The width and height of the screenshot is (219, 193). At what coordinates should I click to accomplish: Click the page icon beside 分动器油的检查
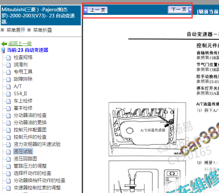[x=9, y=116]
